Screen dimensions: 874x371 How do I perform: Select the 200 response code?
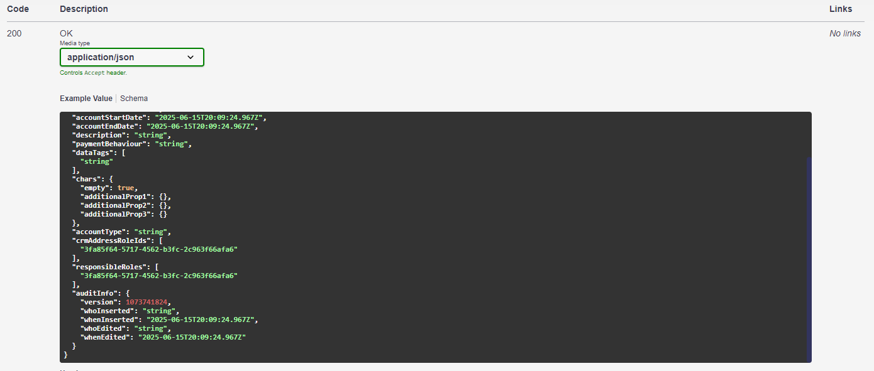(x=14, y=33)
